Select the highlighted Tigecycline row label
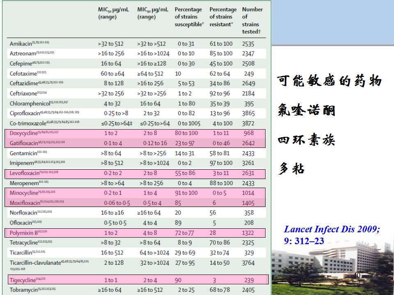 pyautogui.click(x=23, y=280)
